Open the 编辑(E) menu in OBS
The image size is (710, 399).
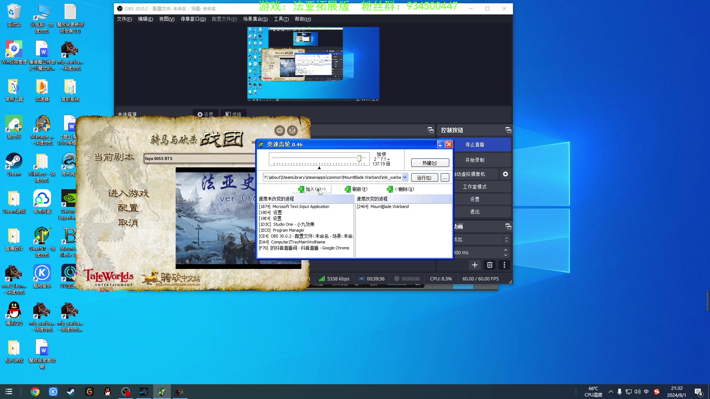click(x=145, y=19)
